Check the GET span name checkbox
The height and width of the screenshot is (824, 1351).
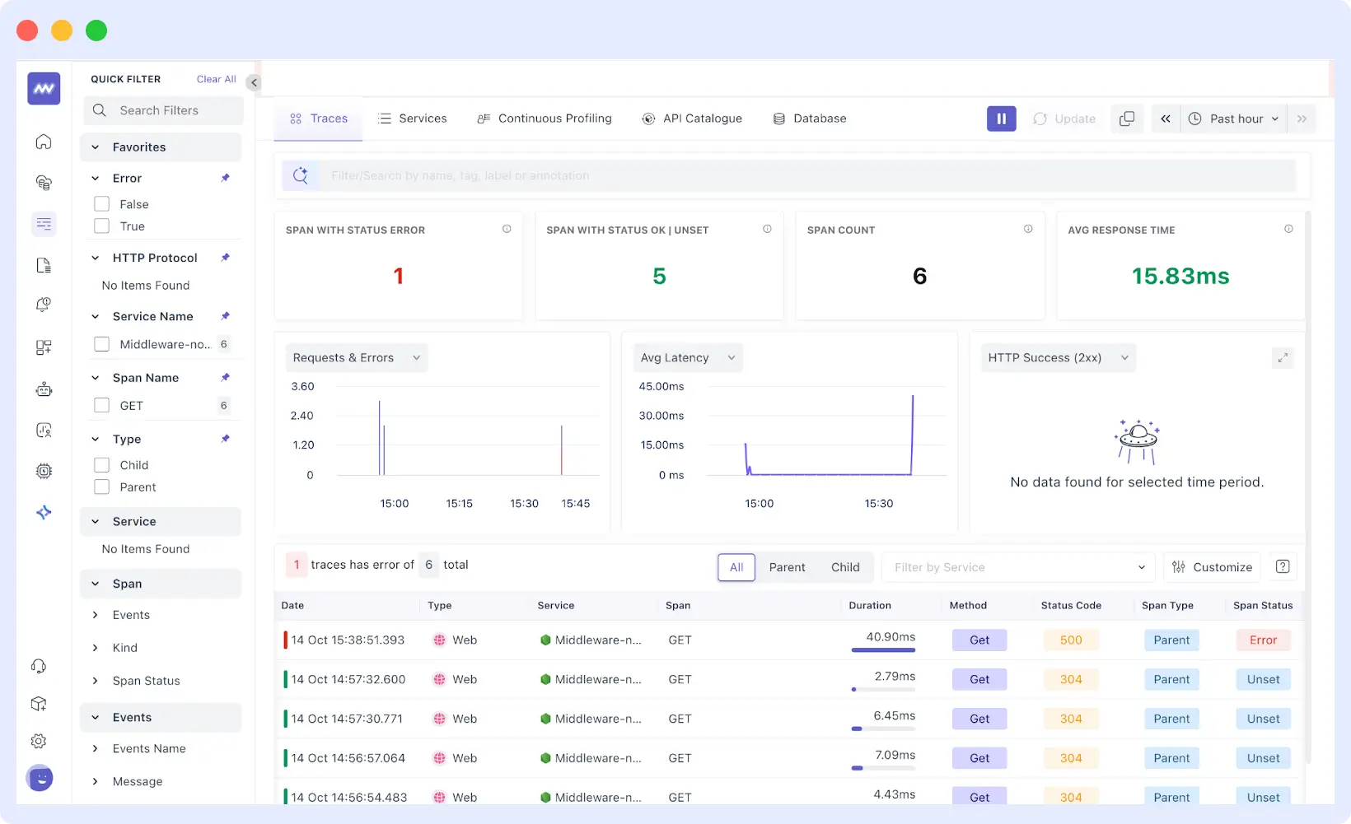point(102,405)
